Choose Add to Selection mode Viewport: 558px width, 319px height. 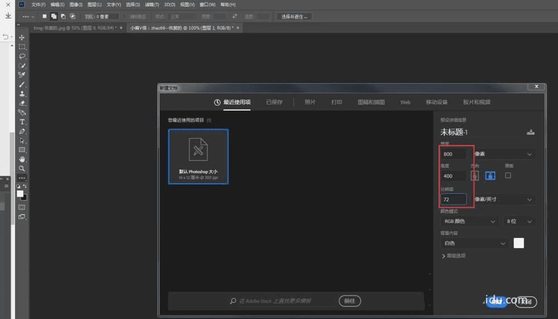tap(54, 16)
